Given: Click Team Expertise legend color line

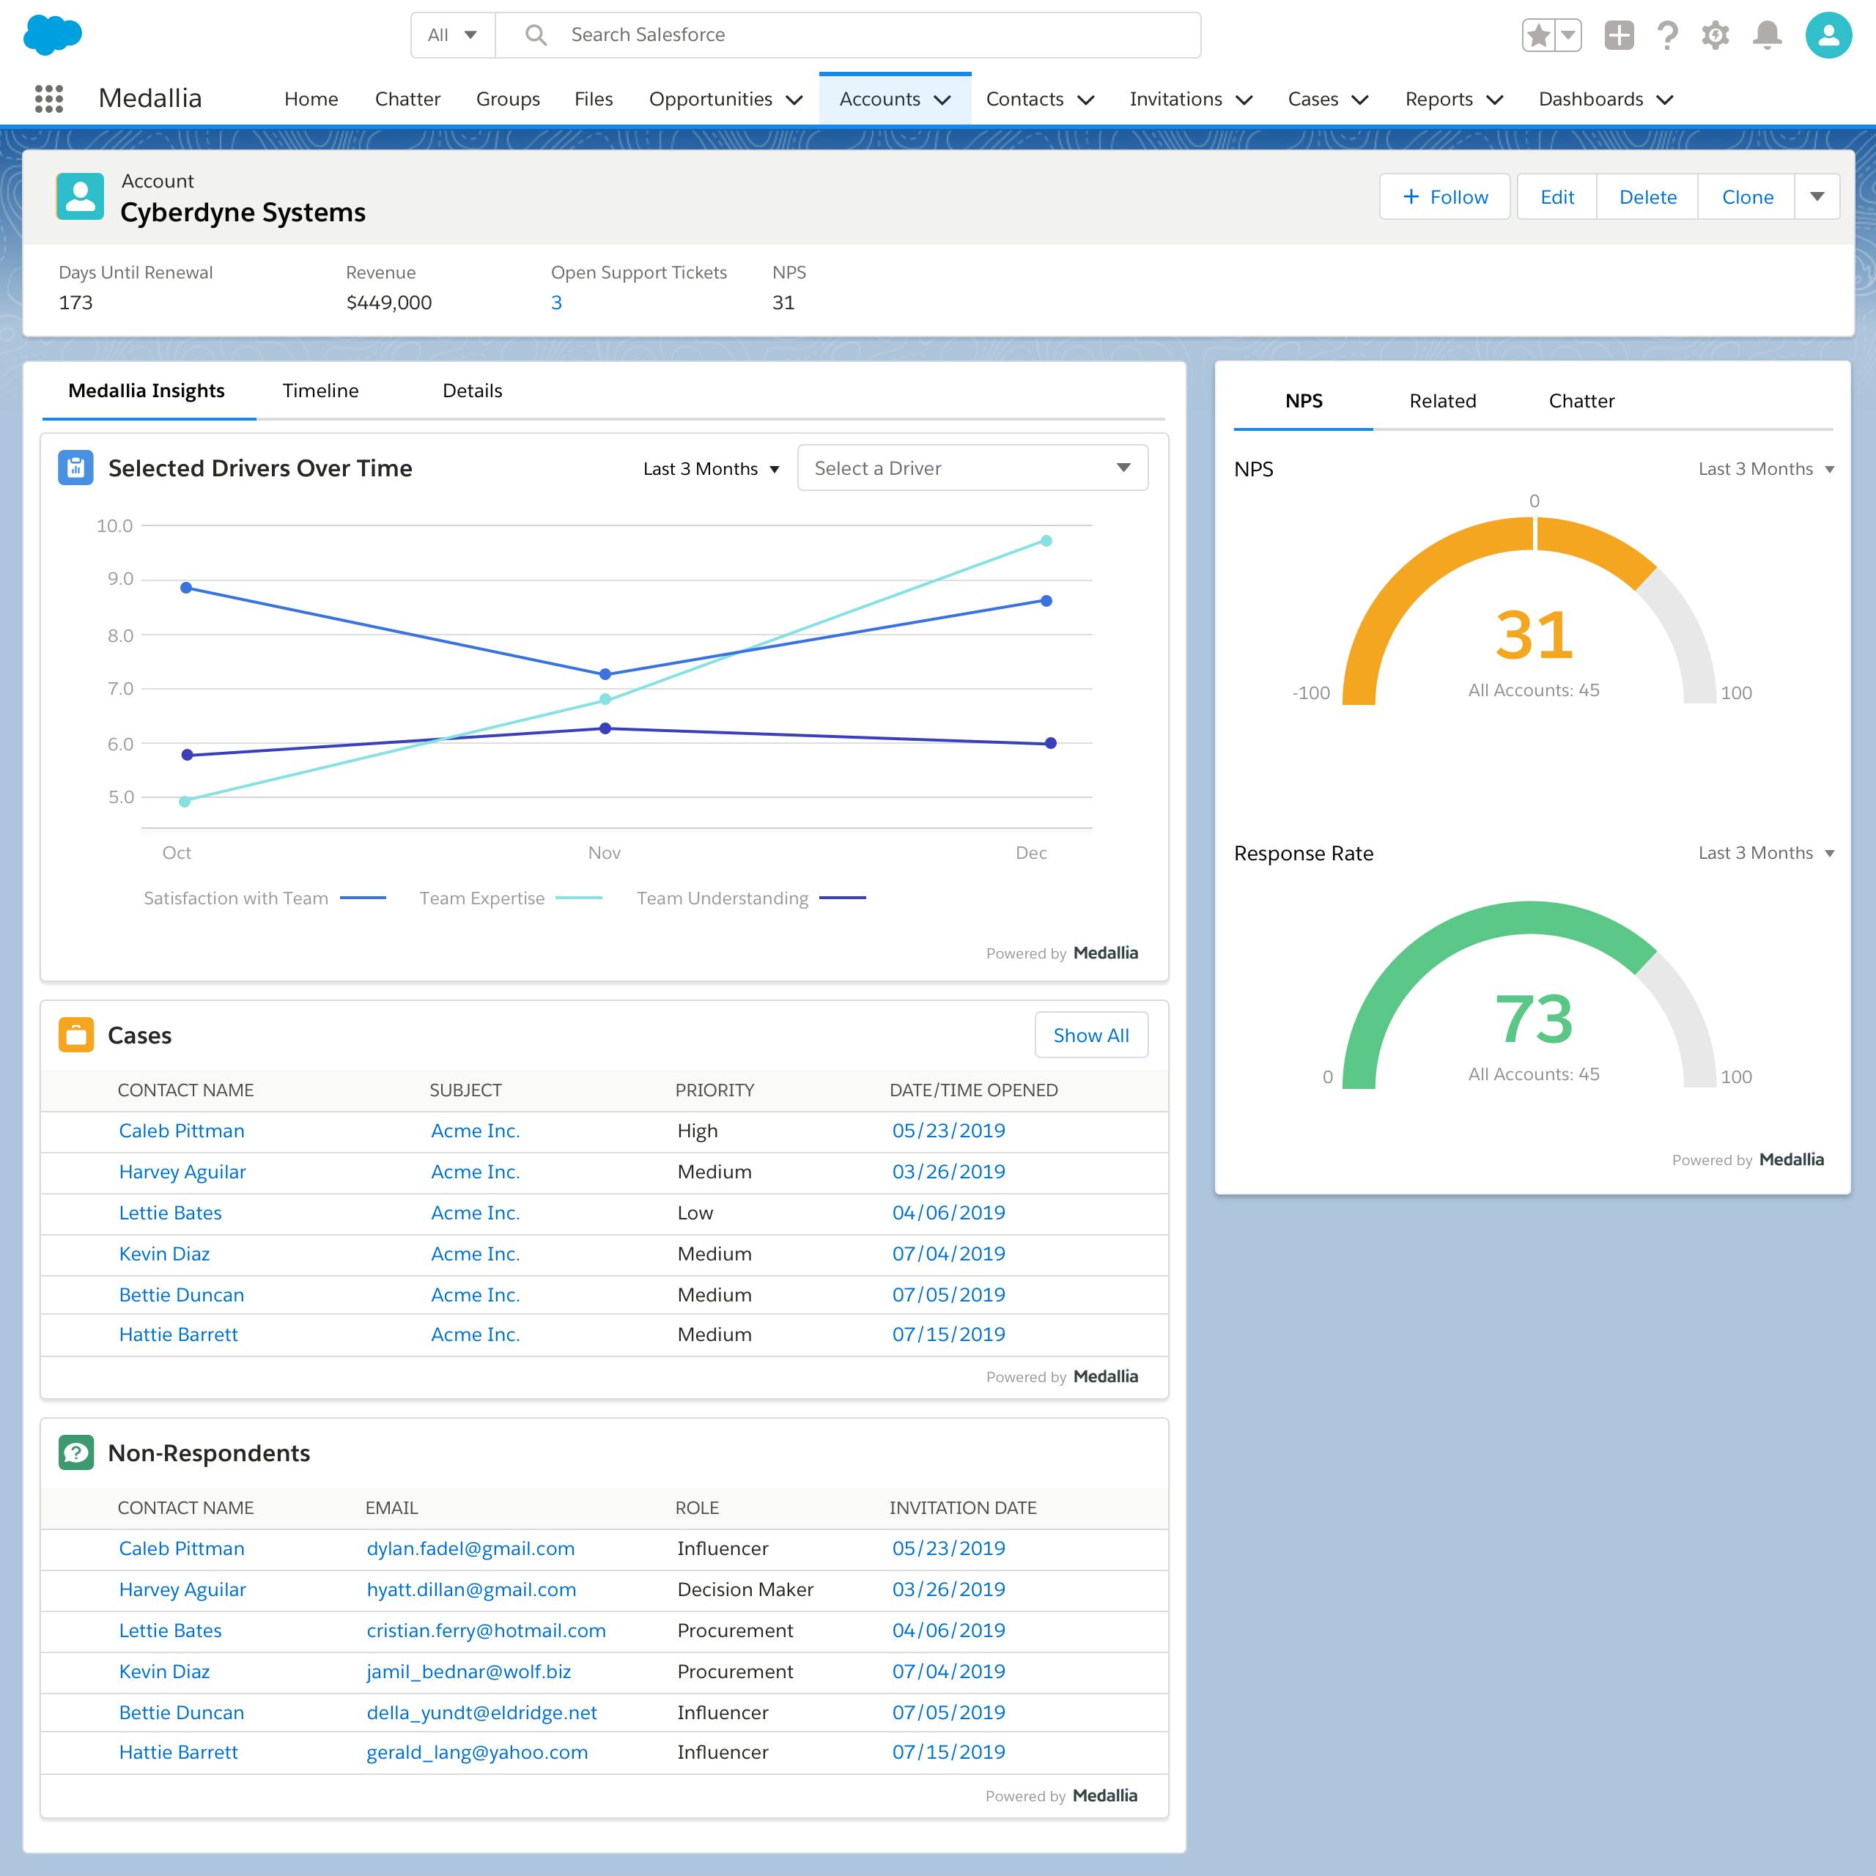Looking at the screenshot, I should [x=579, y=898].
